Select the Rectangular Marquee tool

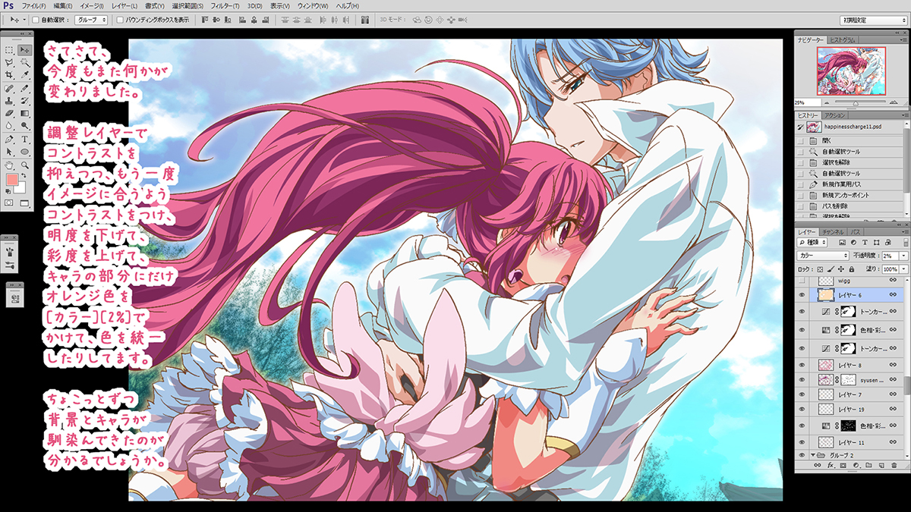click(x=9, y=50)
